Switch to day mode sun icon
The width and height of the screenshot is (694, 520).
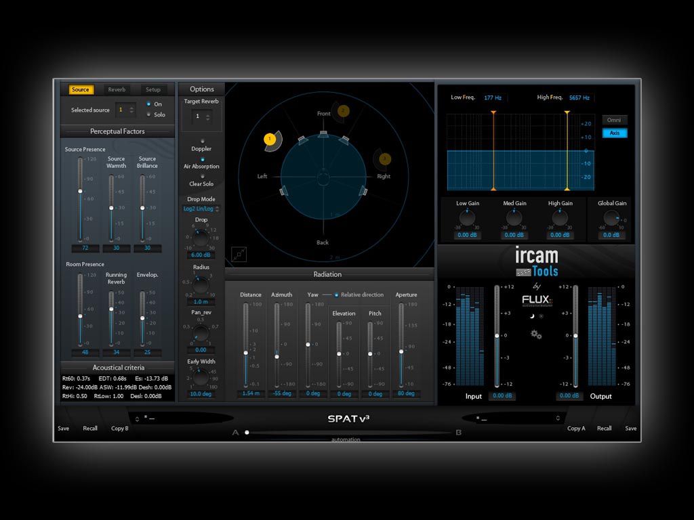pyautogui.click(x=541, y=316)
